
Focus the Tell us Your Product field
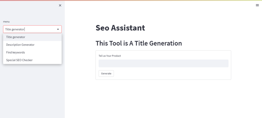pos(163,63)
